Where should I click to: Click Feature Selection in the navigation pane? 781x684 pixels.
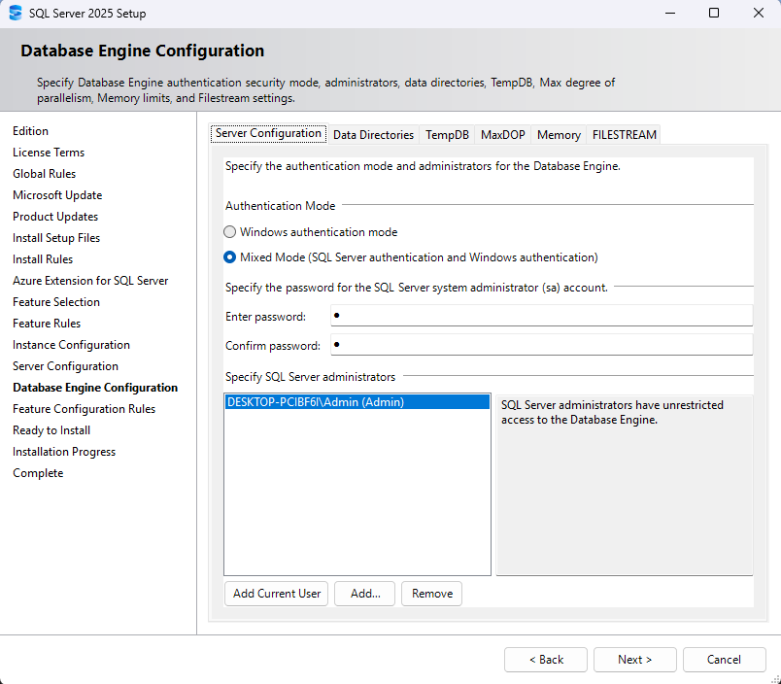55,301
